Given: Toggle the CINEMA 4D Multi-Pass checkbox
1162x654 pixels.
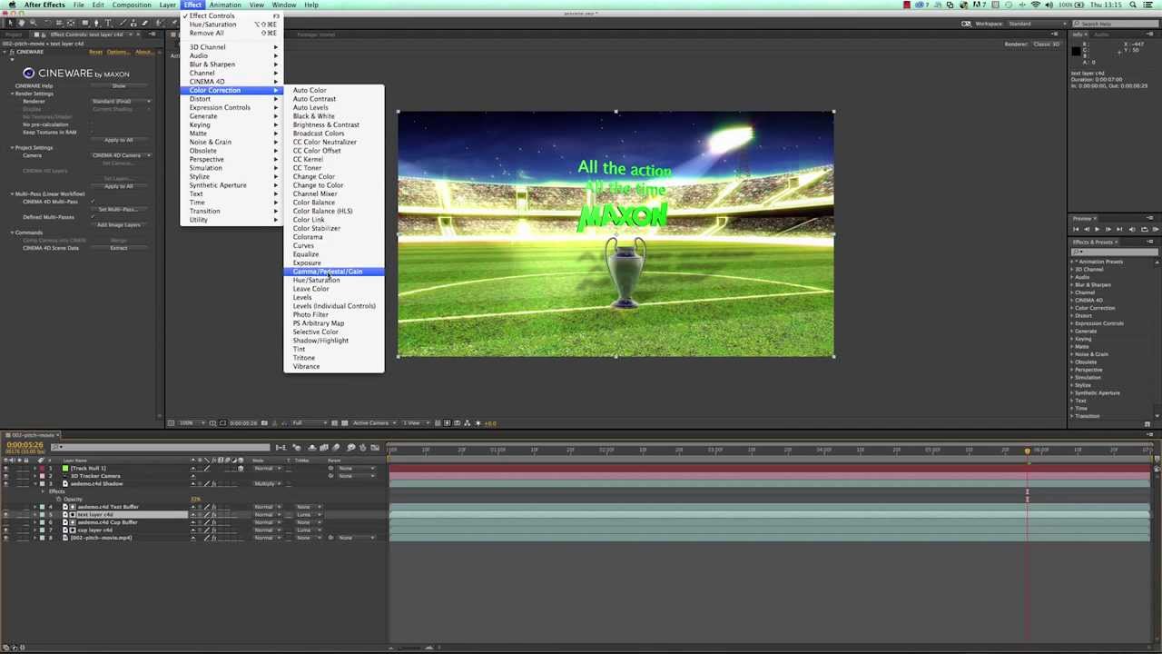Looking at the screenshot, I should click(93, 201).
